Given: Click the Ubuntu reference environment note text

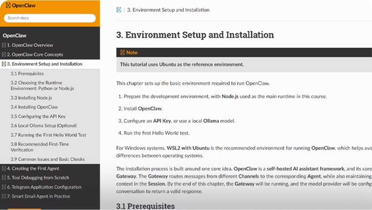Looking at the screenshot, I should (x=182, y=65).
